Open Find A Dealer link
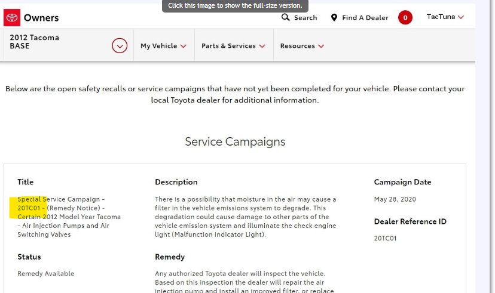 tap(365, 18)
